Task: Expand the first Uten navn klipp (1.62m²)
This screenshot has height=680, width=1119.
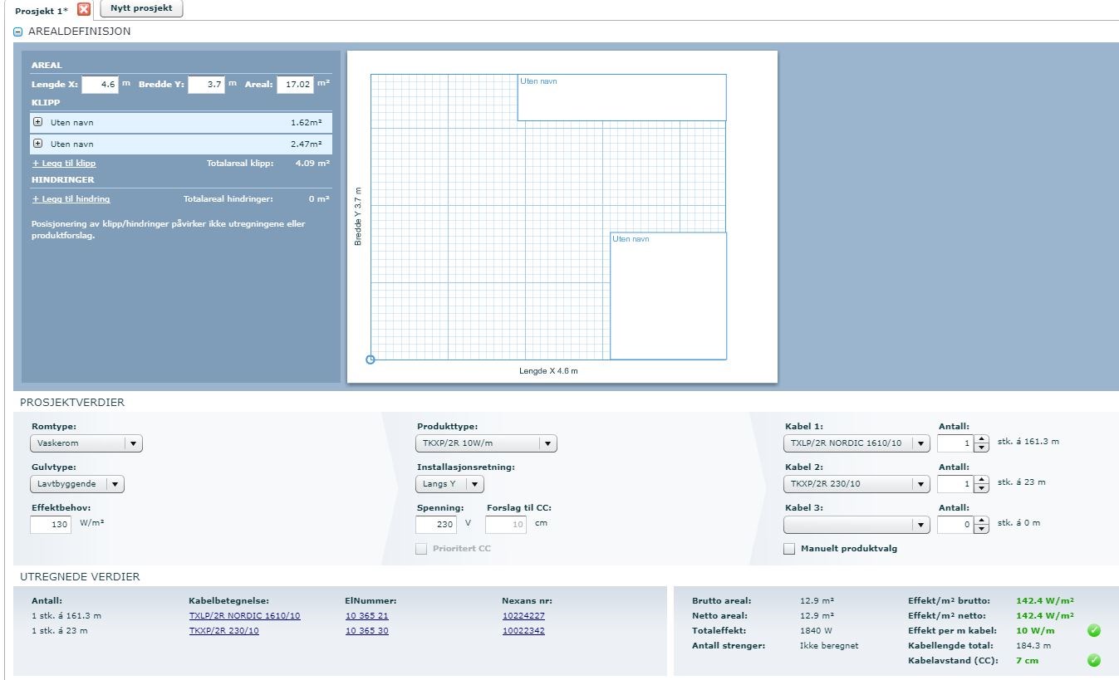Action: tap(37, 122)
